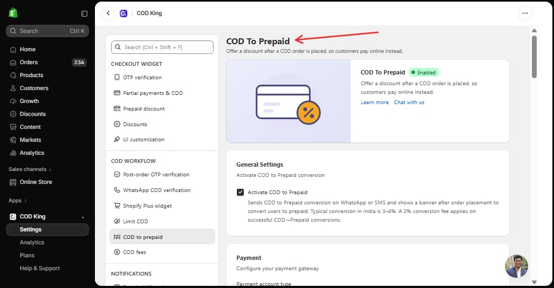
Task: Click the COD WORKFLOW section label
Action: 133,161
